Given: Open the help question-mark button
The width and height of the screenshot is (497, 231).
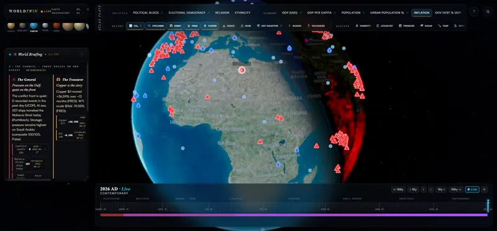Looking at the screenshot, I should click(x=474, y=12).
